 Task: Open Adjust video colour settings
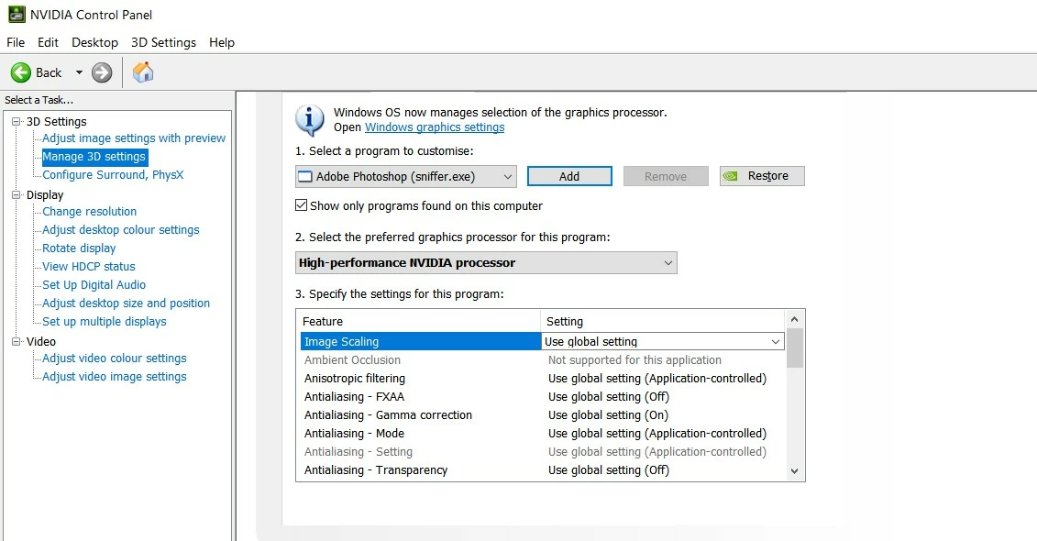(115, 359)
